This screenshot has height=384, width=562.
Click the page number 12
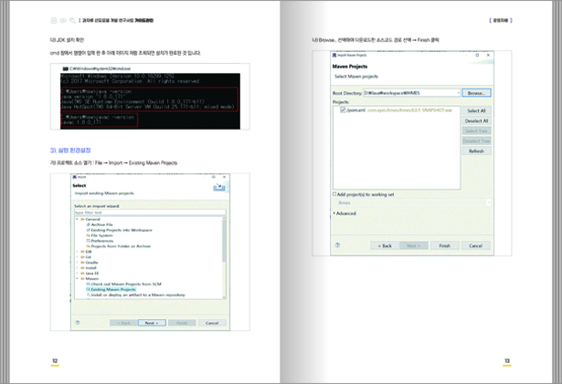click(x=55, y=360)
